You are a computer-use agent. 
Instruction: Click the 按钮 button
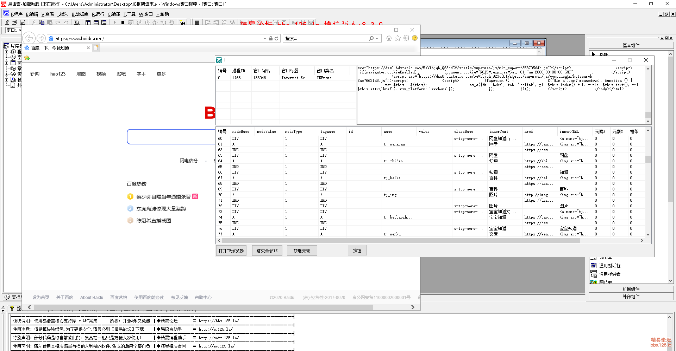click(357, 251)
